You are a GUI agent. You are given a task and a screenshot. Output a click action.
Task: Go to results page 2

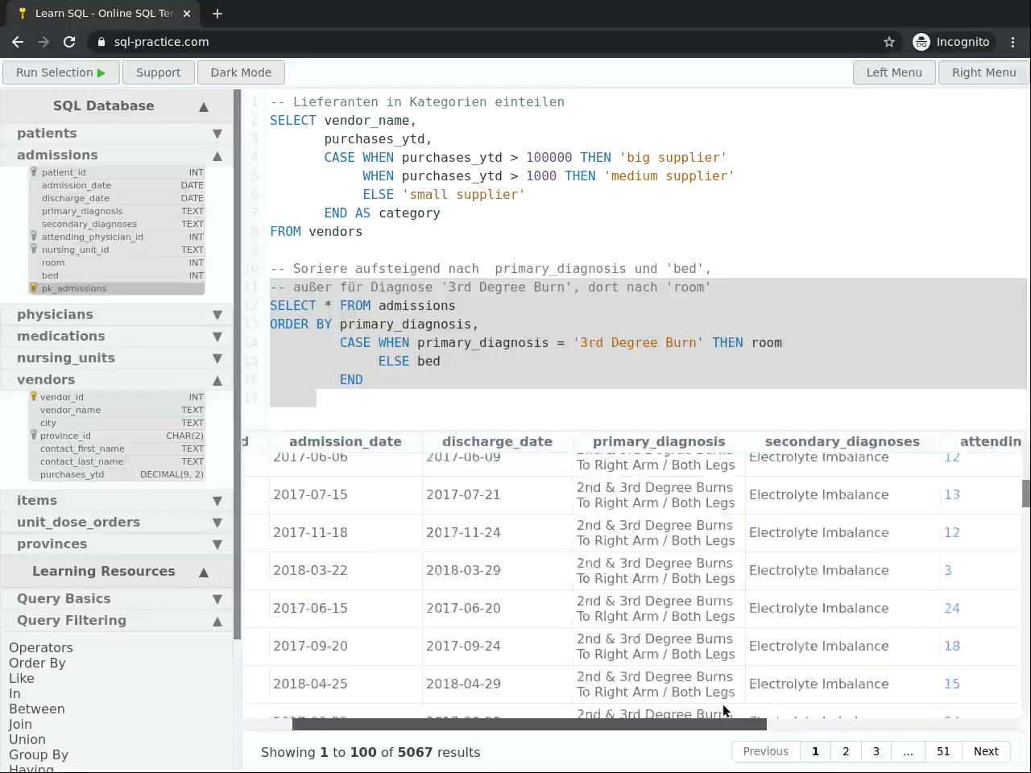(x=846, y=751)
